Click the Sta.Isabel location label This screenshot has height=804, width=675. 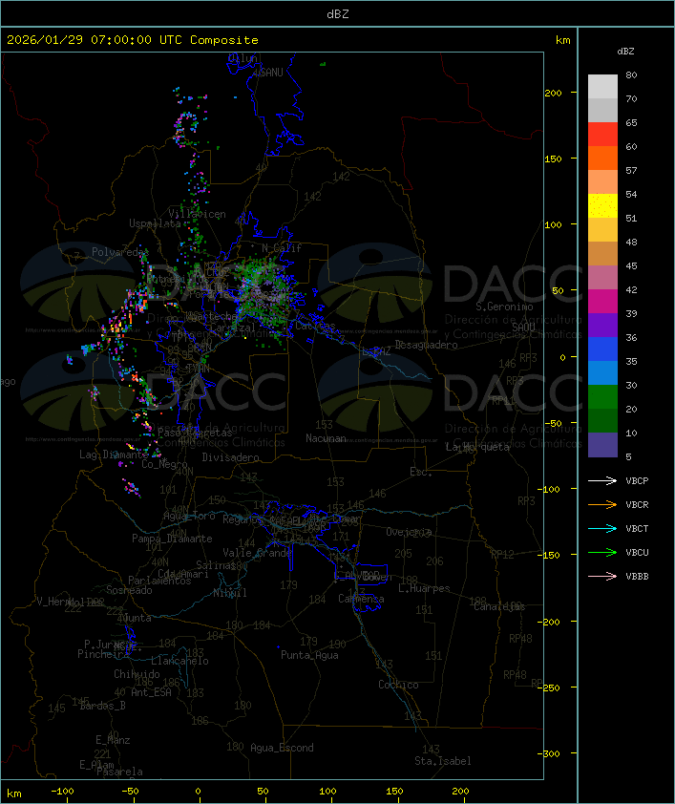tap(443, 761)
